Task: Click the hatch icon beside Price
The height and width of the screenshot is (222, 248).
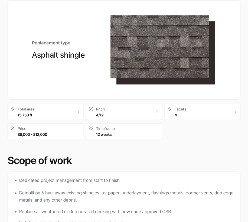Action: 12,128
